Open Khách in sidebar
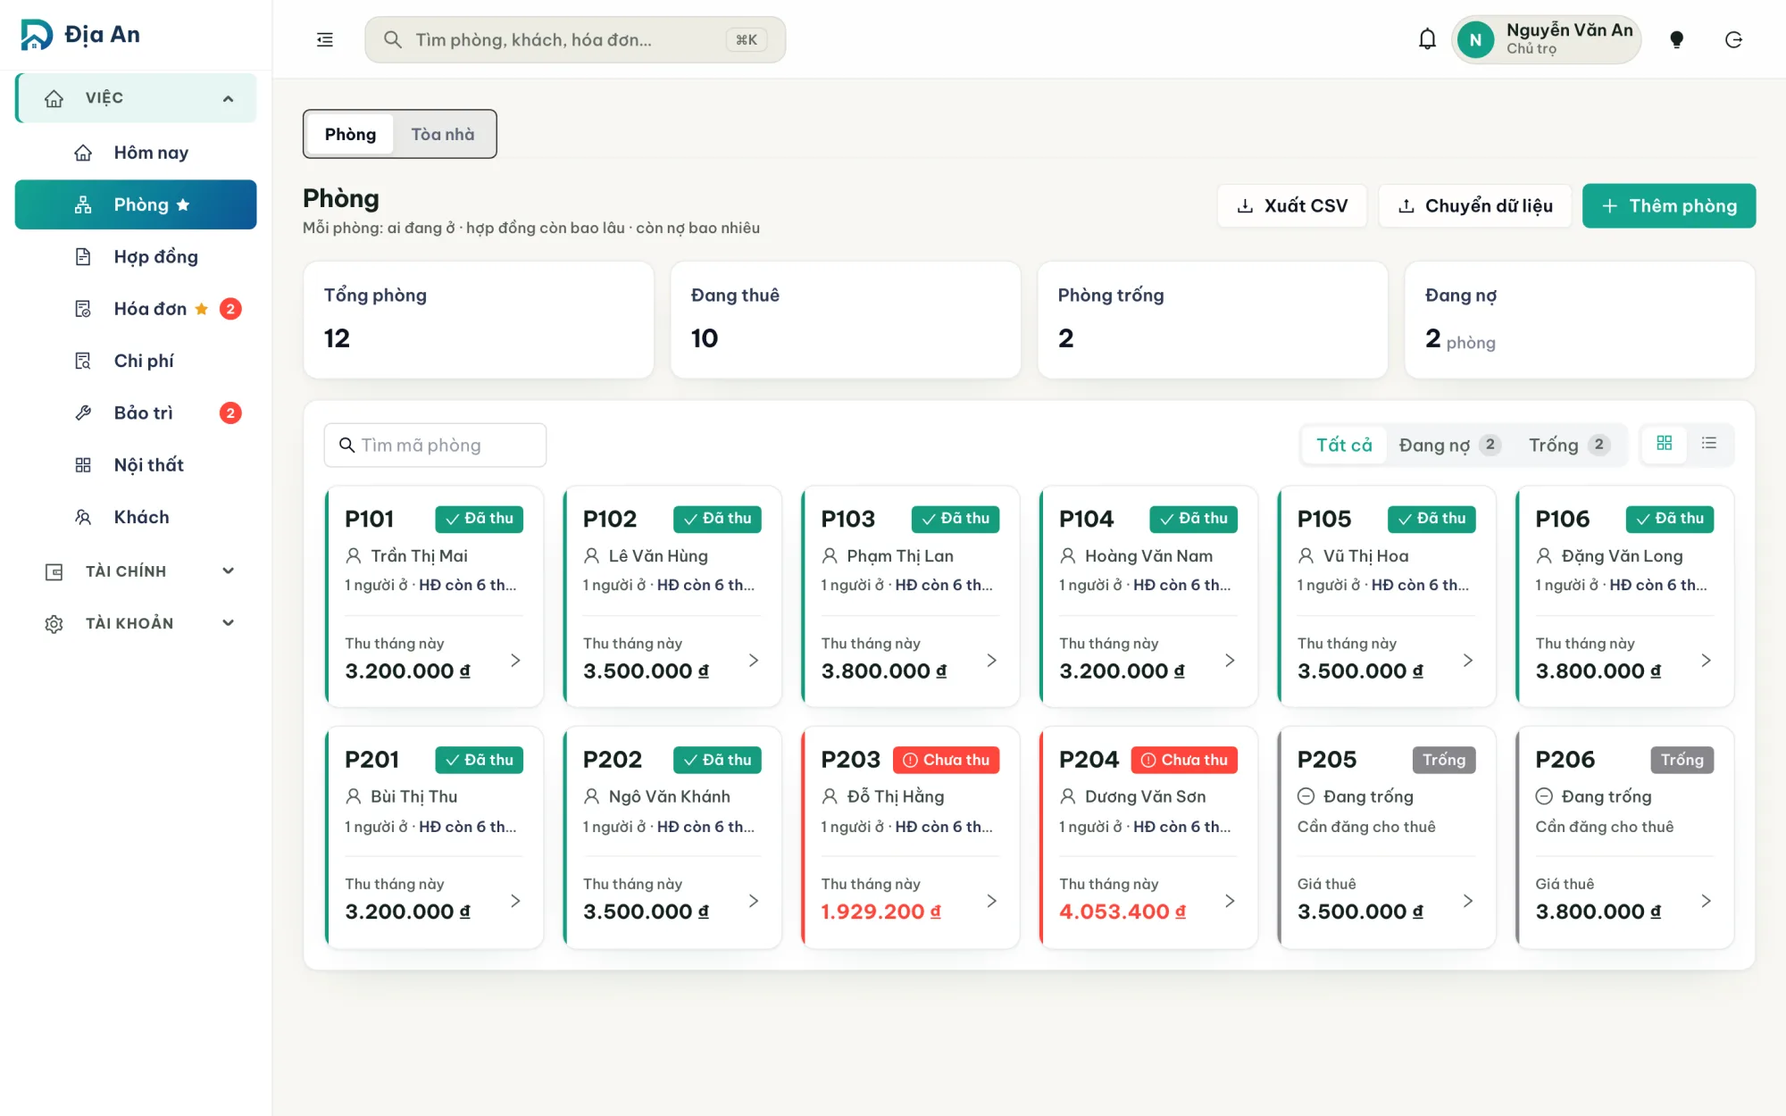 (x=136, y=517)
